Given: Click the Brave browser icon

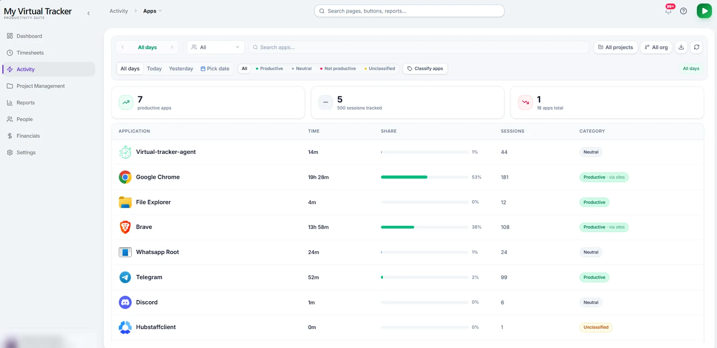Looking at the screenshot, I should [125, 227].
